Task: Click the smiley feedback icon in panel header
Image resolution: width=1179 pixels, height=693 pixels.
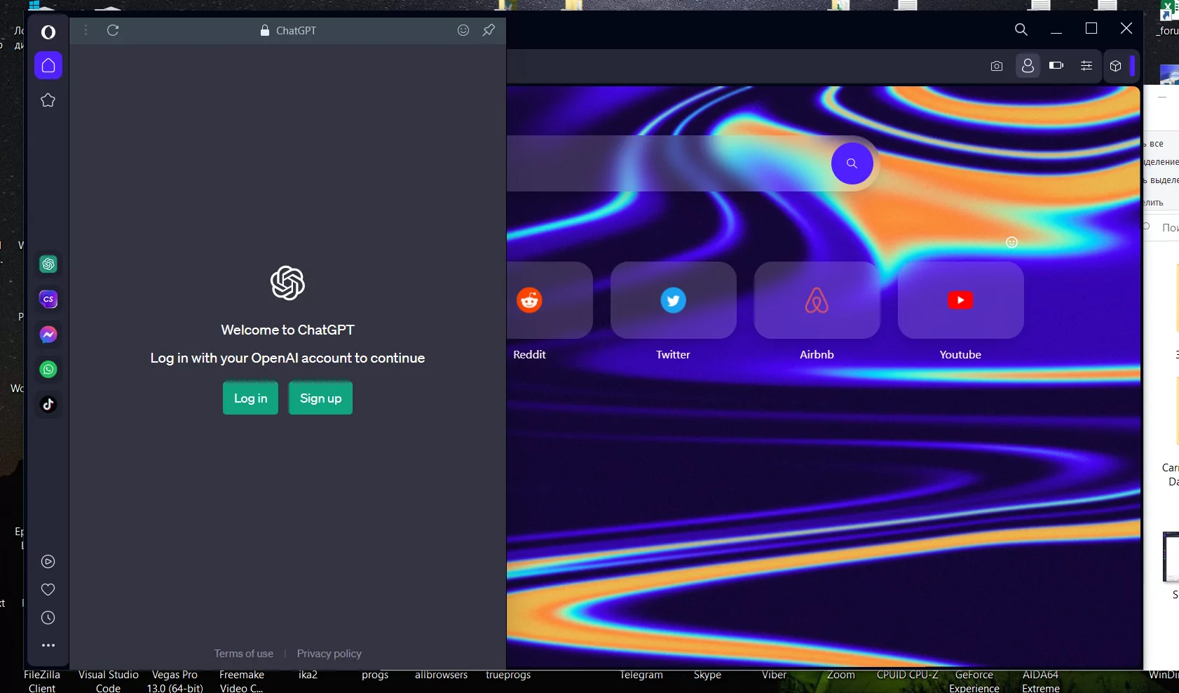Action: tap(463, 30)
